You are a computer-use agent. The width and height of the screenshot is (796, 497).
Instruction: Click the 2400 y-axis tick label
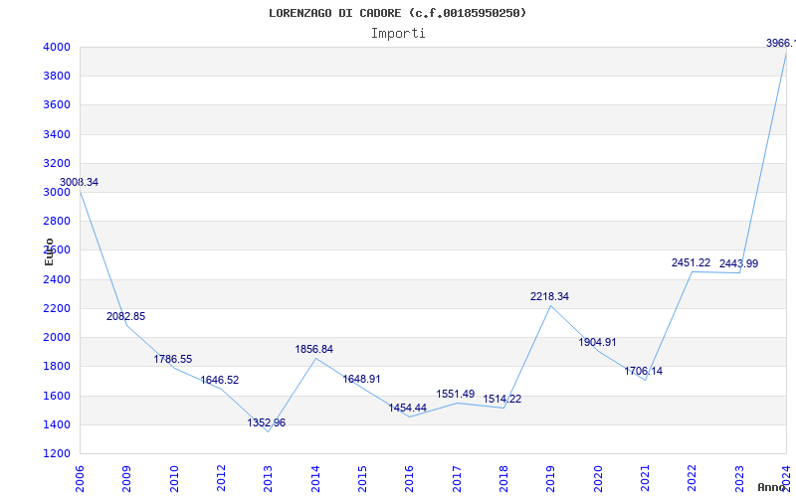coord(57,279)
